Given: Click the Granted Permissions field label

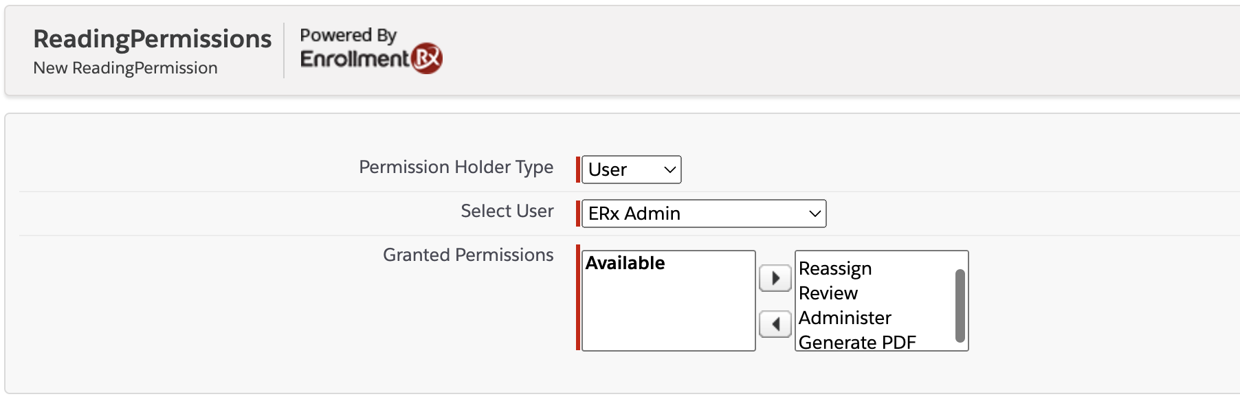Looking at the screenshot, I should (x=467, y=255).
